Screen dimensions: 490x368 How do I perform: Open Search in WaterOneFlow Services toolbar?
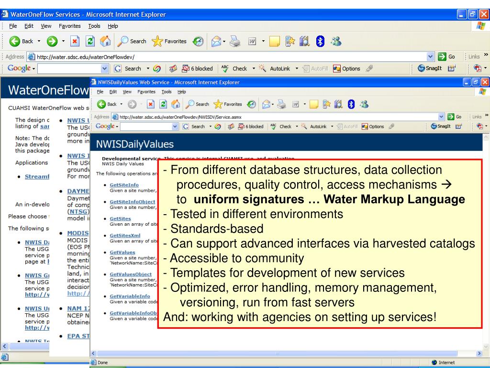click(132, 41)
